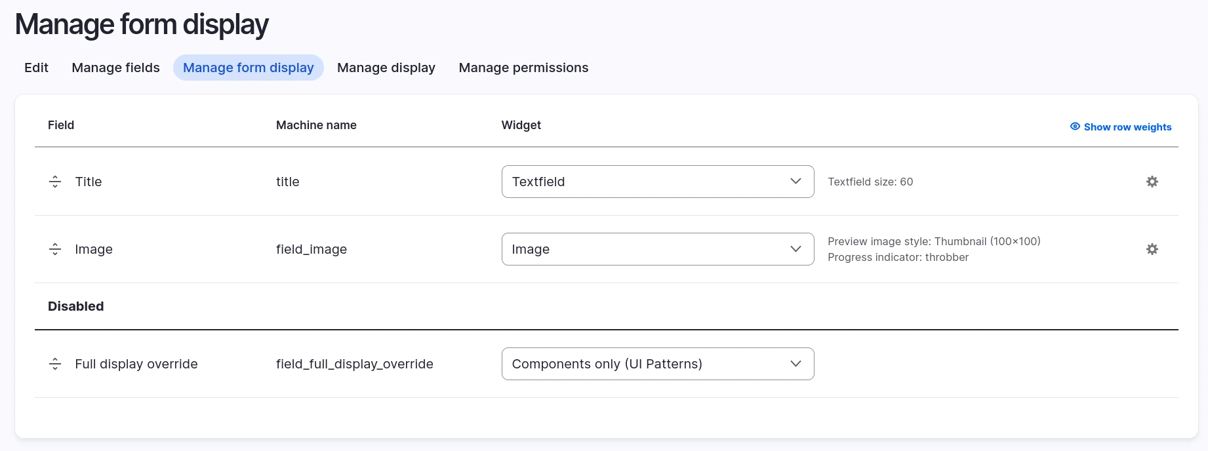This screenshot has height=451, width=1208.
Task: Open Title widget settings gear
Action: (x=1152, y=182)
